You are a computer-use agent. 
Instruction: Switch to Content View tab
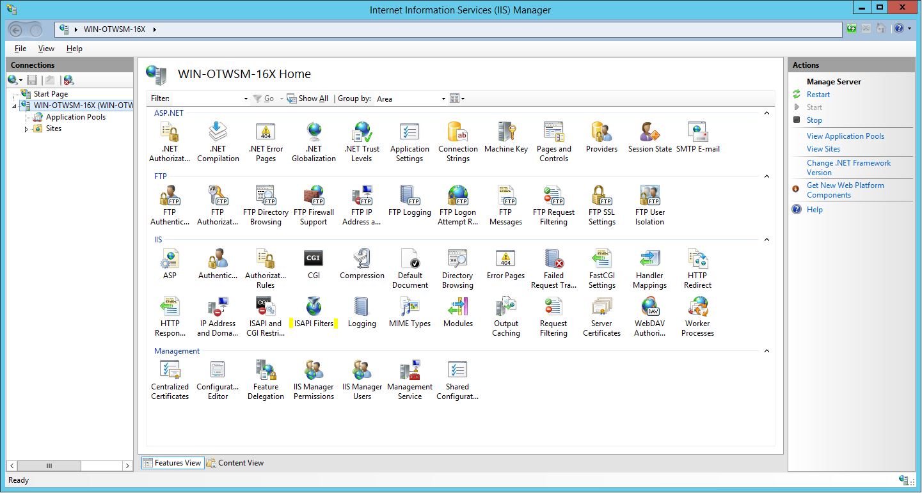coord(235,463)
